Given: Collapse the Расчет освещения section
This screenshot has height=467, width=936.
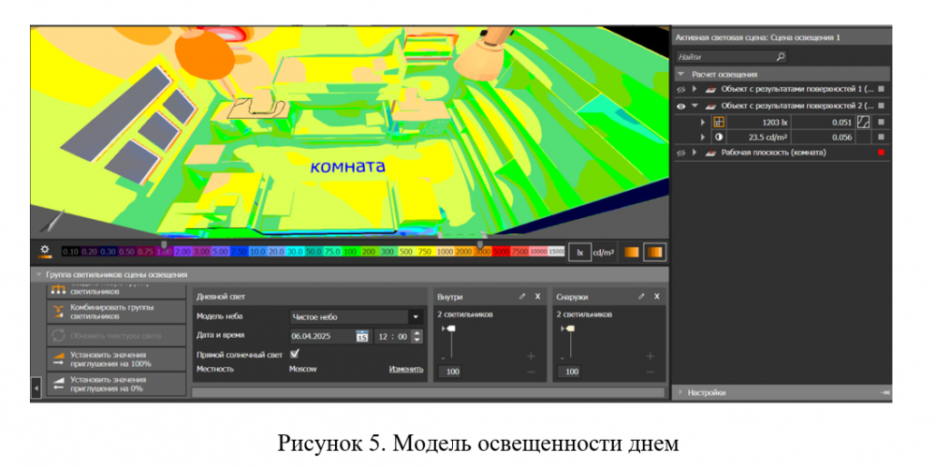Looking at the screenshot, I should coord(681,74).
